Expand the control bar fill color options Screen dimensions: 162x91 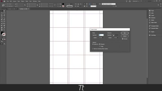tap(65, 4)
